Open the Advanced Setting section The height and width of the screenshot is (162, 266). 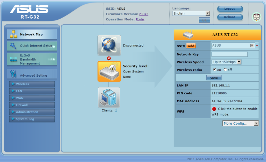(32, 74)
